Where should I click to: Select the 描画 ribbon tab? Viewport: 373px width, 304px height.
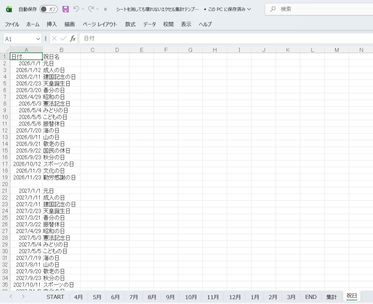pyautogui.click(x=70, y=24)
